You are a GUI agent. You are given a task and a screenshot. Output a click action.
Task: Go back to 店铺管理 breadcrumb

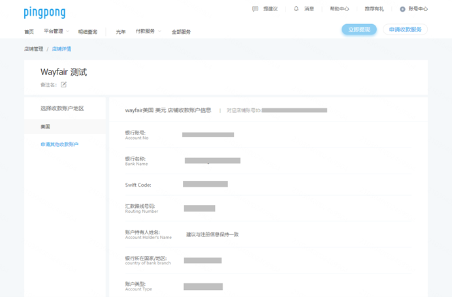[x=34, y=49]
